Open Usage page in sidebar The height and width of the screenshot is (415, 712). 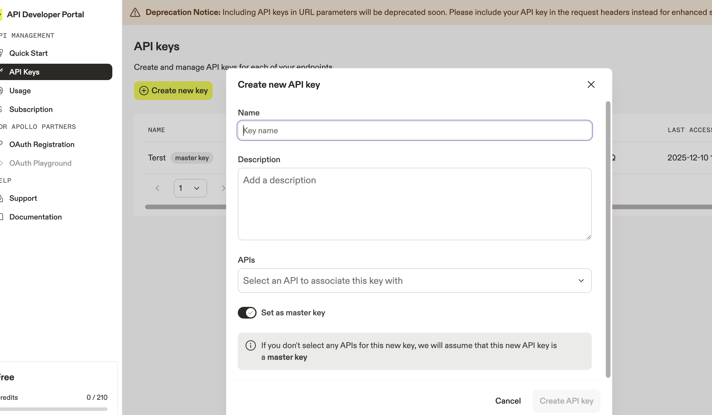click(x=20, y=91)
